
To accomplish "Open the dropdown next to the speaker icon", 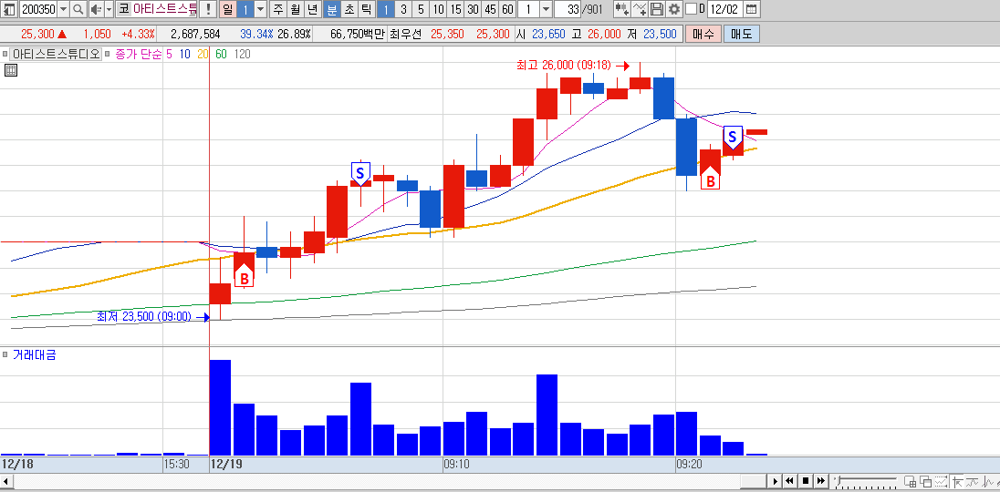I will point(109,9).
